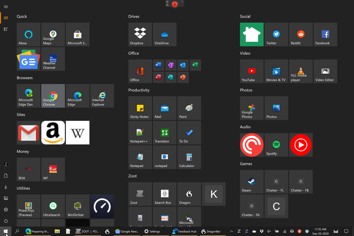Screen dimensions: 354x236
Task: Launch Excel from Office group
Action: [195, 65]
